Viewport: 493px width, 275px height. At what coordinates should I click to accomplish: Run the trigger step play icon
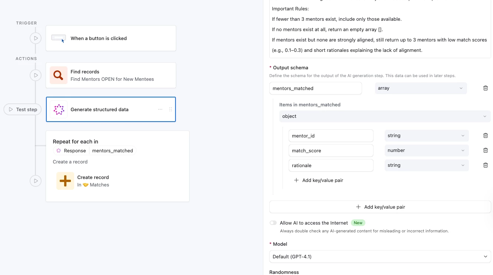[36, 38]
